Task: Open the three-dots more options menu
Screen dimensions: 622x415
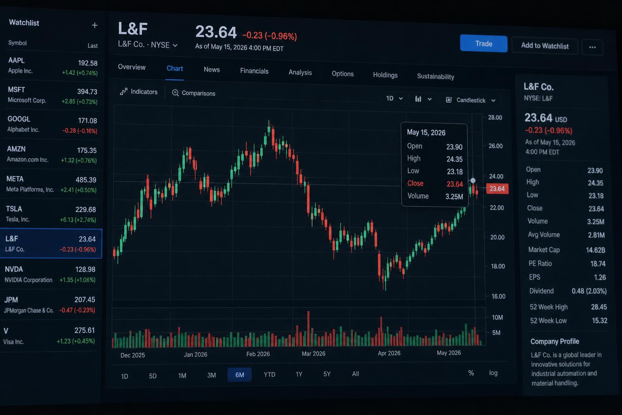Action: tap(592, 47)
